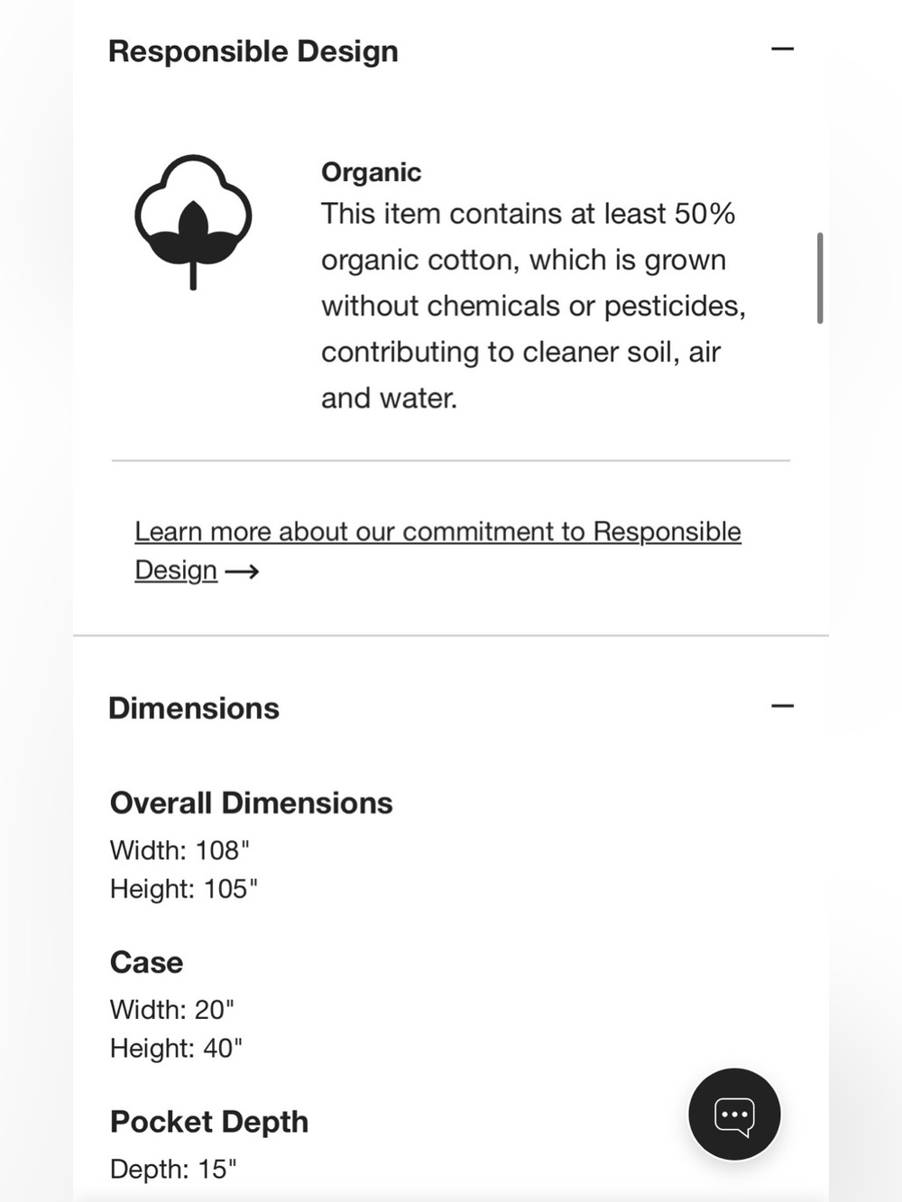Click the organic cotton description paragraph
Image resolution: width=902 pixels, height=1202 pixels.
pyautogui.click(x=534, y=306)
